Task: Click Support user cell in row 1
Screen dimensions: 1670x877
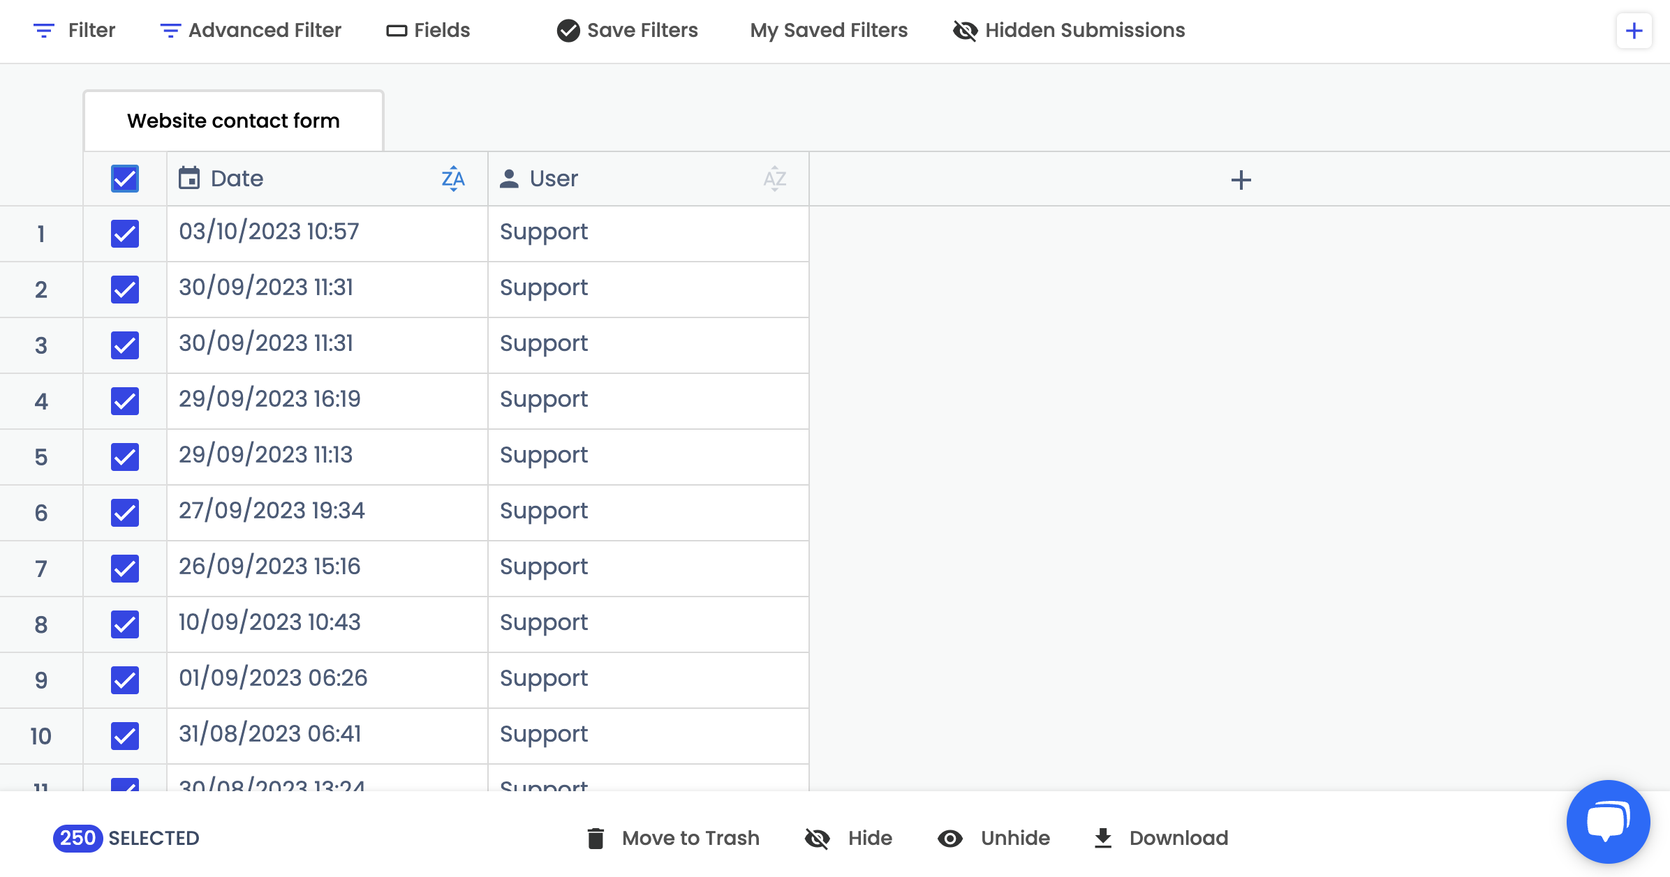Action: tap(649, 234)
